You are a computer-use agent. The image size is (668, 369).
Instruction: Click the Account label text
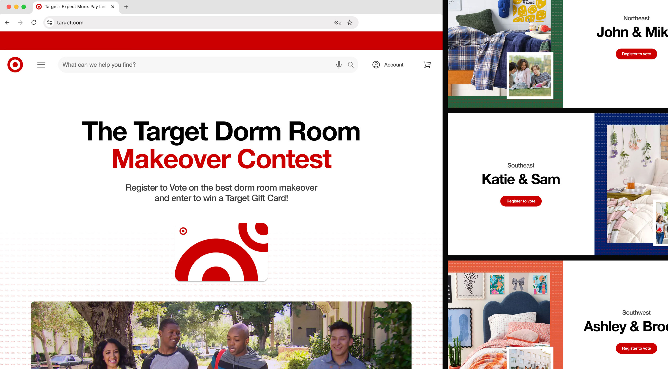(393, 65)
